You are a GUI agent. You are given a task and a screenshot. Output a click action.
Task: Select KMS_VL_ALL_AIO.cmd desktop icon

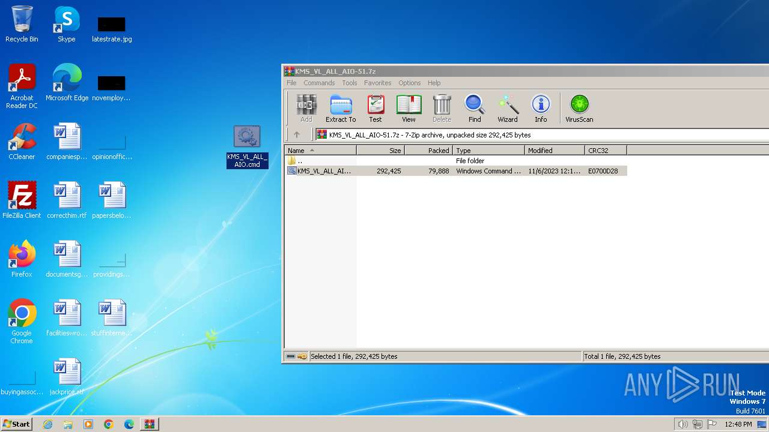pos(247,147)
